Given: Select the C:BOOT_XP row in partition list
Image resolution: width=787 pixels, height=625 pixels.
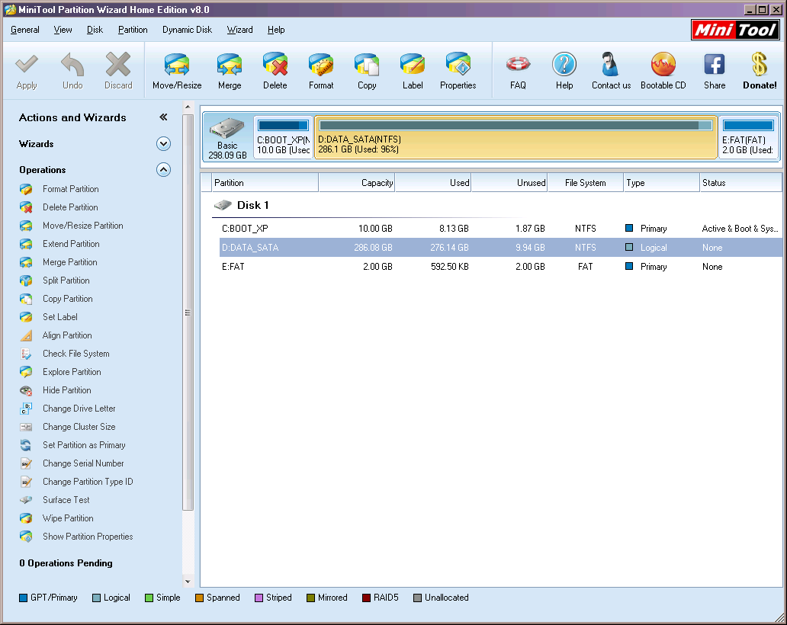Looking at the screenshot, I should coord(500,229).
